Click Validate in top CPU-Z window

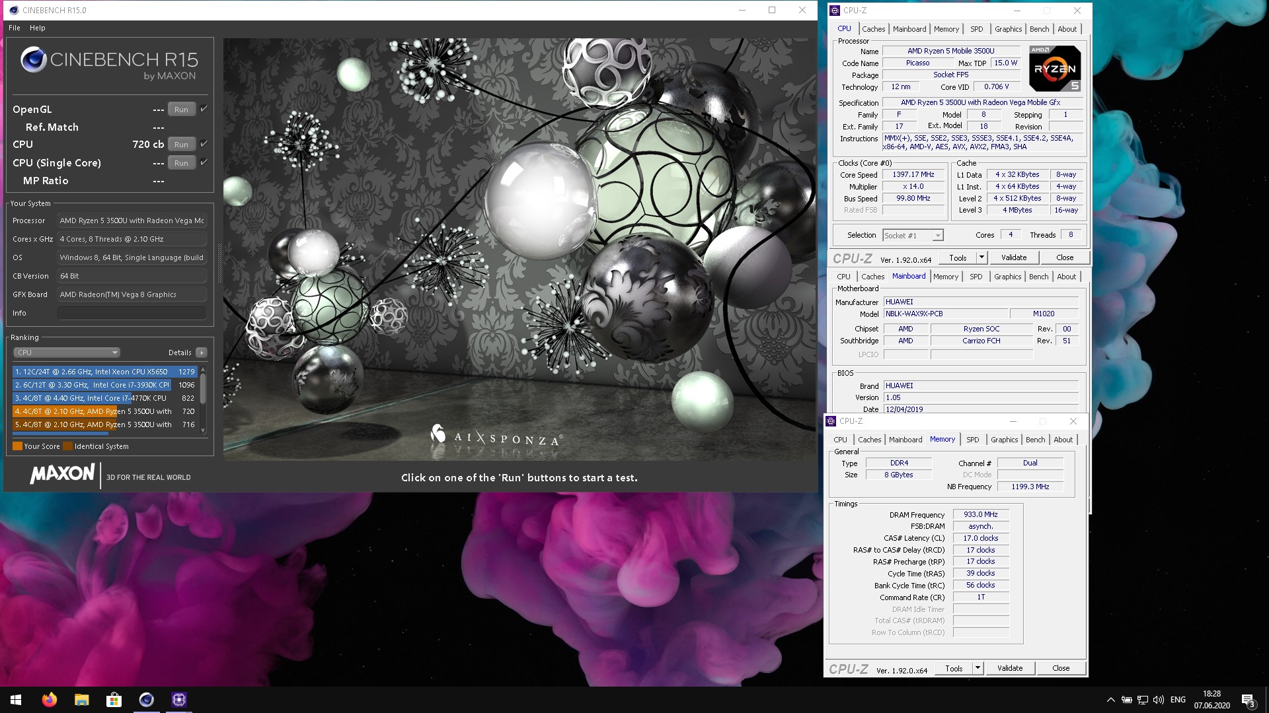point(1014,258)
